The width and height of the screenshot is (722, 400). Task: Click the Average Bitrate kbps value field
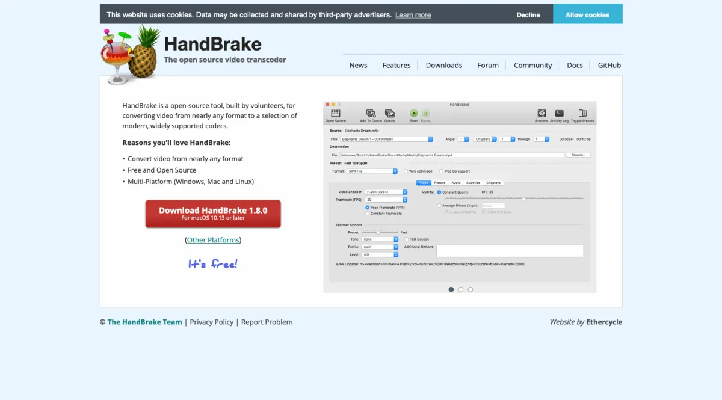pos(493,205)
